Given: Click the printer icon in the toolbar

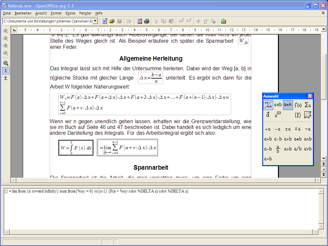Looking at the screenshot, I should tap(147, 21).
